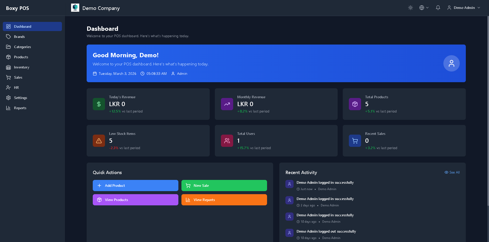Image resolution: width=489 pixels, height=242 pixels.
Task: Click the cart icon on Recent Sales
Action: [x=355, y=141]
